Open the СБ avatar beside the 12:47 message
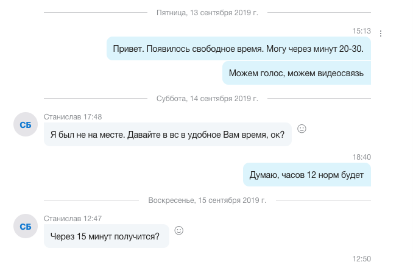 (26, 227)
